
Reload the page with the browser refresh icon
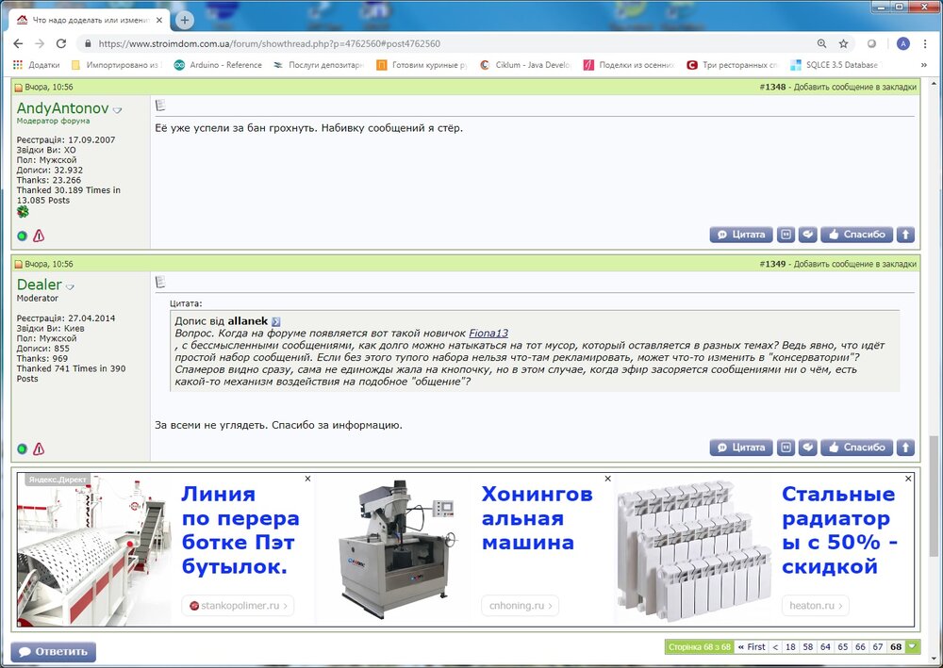pos(61,42)
